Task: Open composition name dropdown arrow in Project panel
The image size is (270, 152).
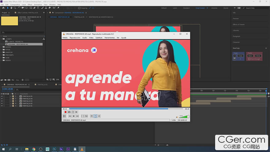Action: pyautogui.click(x=40, y=17)
